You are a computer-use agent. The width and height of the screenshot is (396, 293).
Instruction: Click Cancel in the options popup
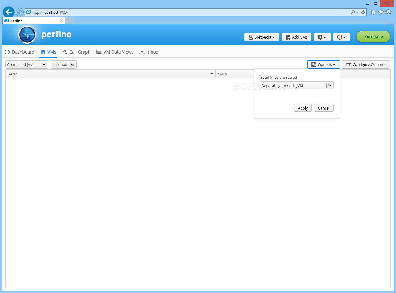pos(324,108)
